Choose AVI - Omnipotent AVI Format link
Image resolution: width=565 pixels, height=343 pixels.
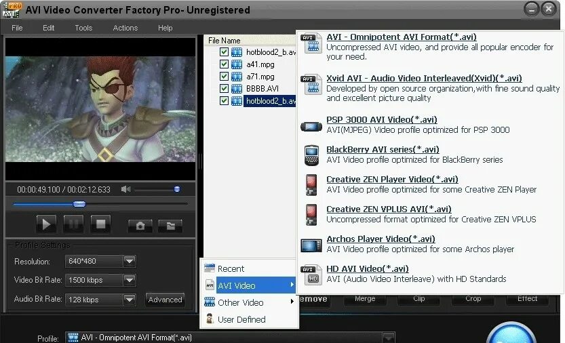(x=402, y=37)
